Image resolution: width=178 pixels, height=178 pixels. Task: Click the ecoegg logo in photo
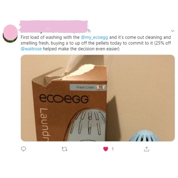(64, 99)
